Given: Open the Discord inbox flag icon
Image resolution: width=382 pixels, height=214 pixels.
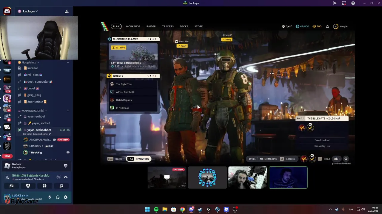Looking at the screenshot, I should [335, 3].
